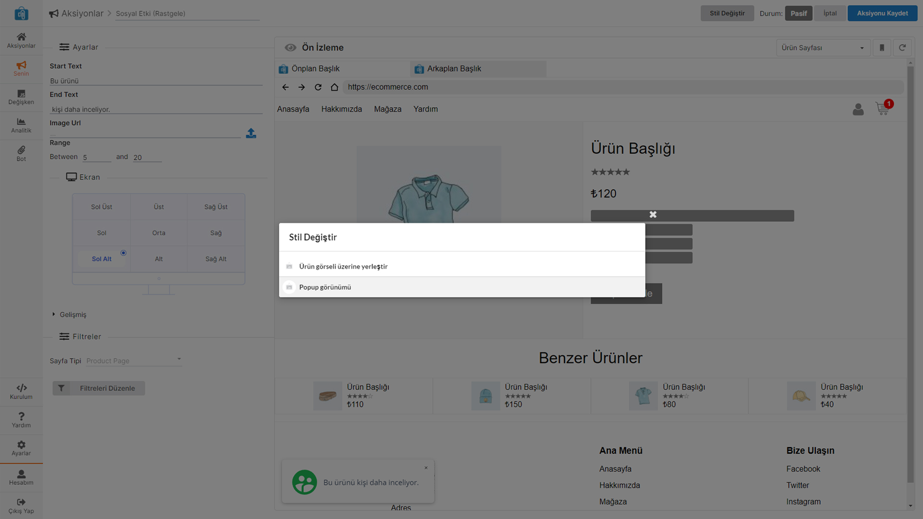The image size is (923, 519).
Task: Select Popup görünümü style option
Action: pyautogui.click(x=325, y=287)
